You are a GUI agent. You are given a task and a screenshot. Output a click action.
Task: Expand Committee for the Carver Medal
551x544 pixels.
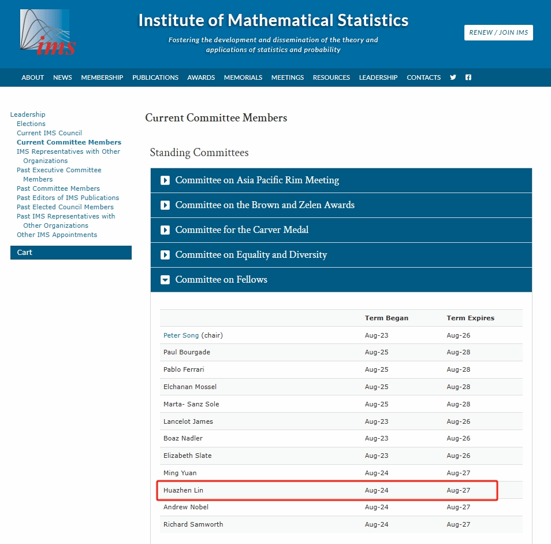tap(241, 230)
